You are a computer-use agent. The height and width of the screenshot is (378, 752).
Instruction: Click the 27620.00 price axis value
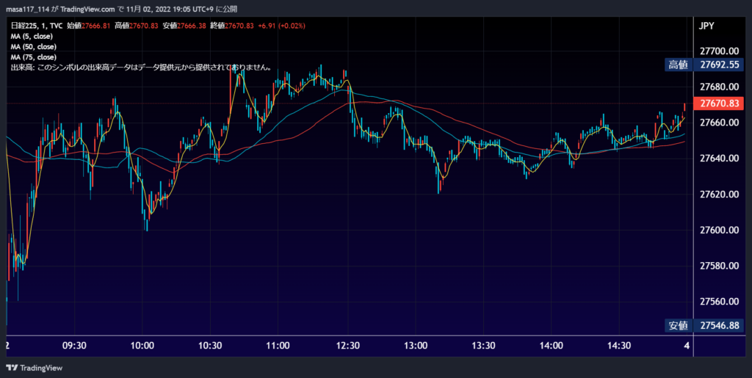[718, 195]
